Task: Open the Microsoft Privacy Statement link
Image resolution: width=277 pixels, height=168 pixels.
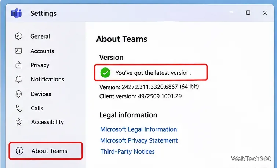Action: (x=139, y=140)
